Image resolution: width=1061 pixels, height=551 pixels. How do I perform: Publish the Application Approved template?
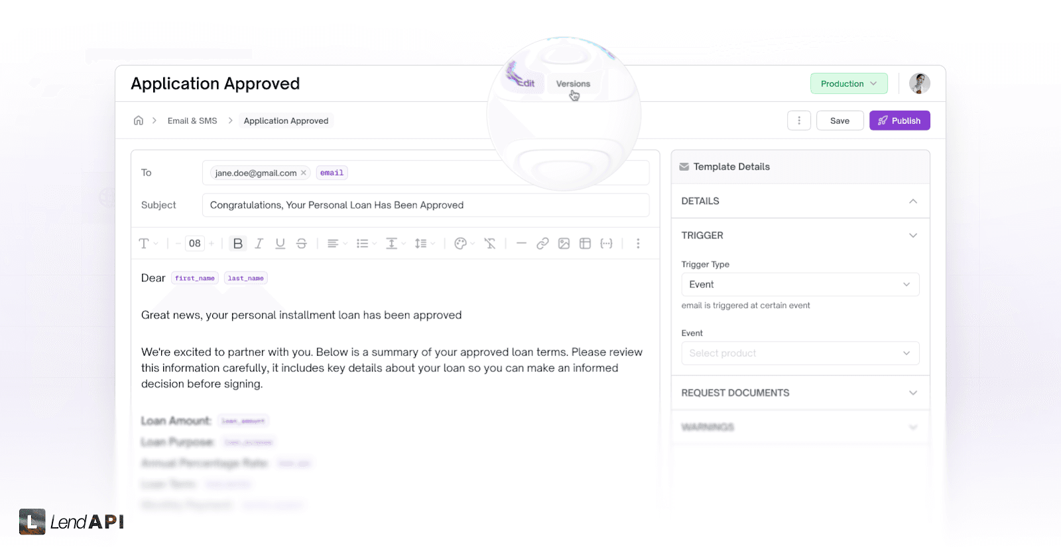[x=899, y=120]
